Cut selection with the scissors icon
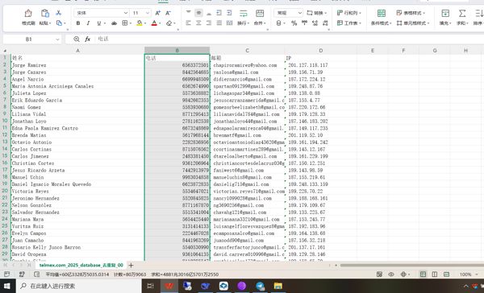The image size is (484, 293). coord(58,13)
